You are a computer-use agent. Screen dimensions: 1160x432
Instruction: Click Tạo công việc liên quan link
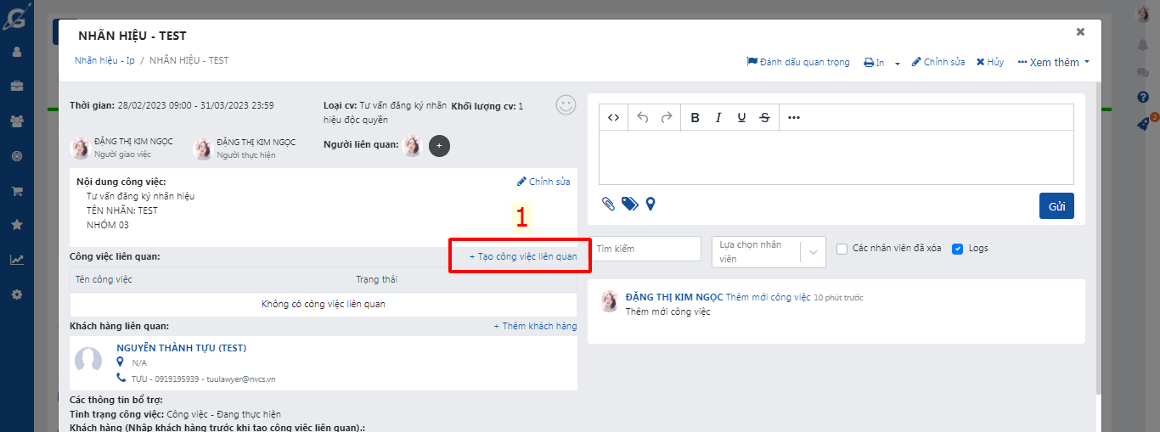tap(523, 255)
